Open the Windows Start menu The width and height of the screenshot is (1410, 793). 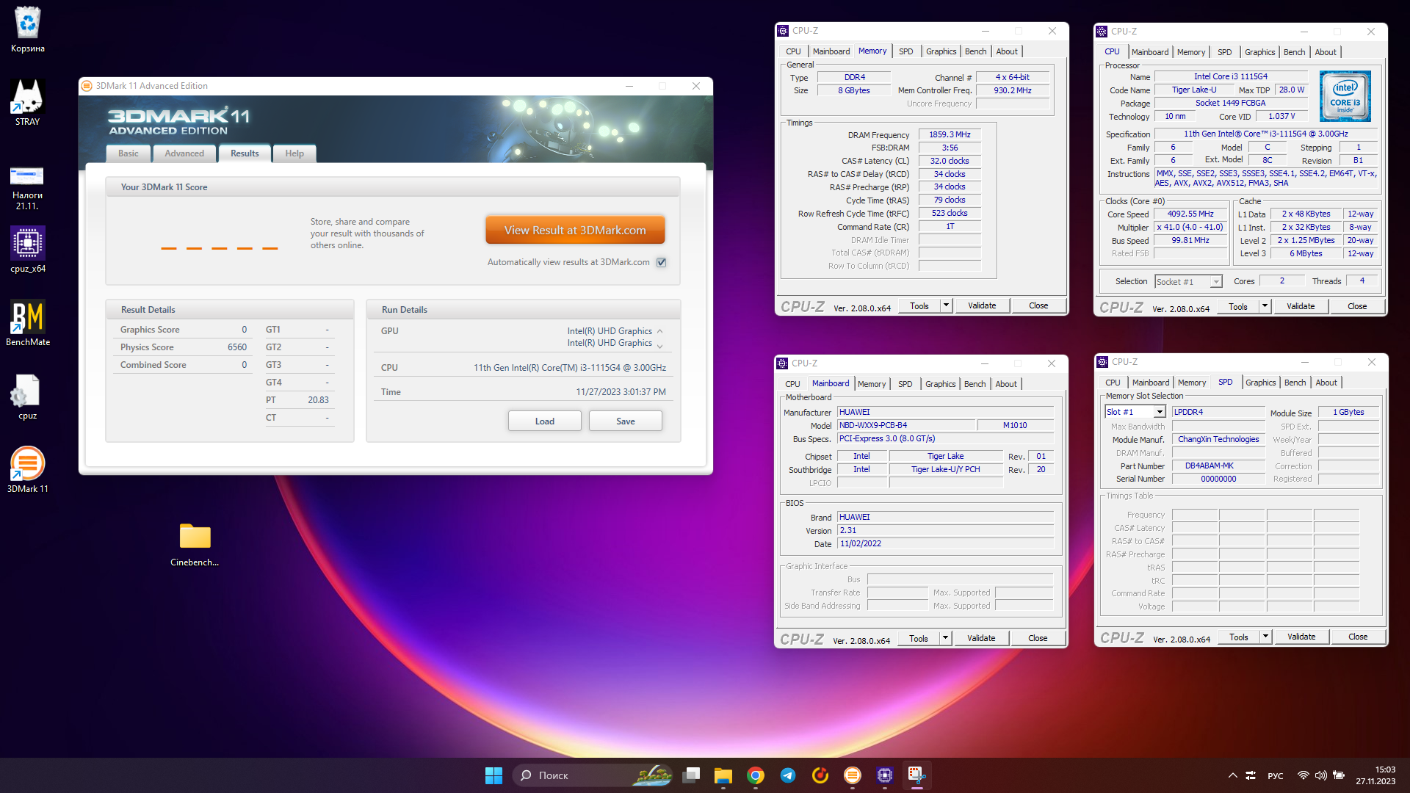493,775
